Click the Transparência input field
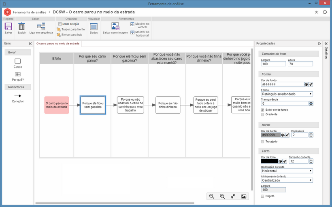 (x=285, y=103)
